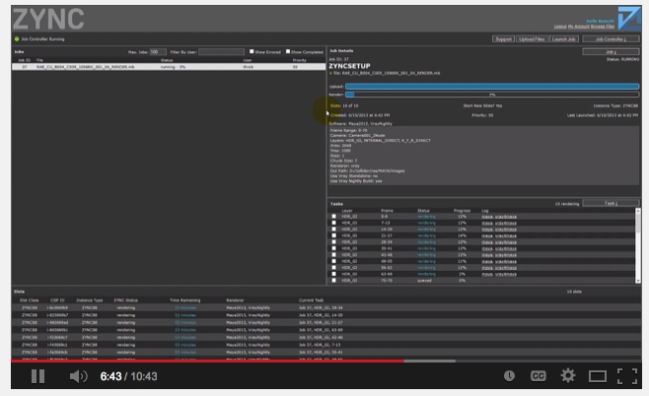Open the Task dropdown in Tasks panel

(x=611, y=203)
